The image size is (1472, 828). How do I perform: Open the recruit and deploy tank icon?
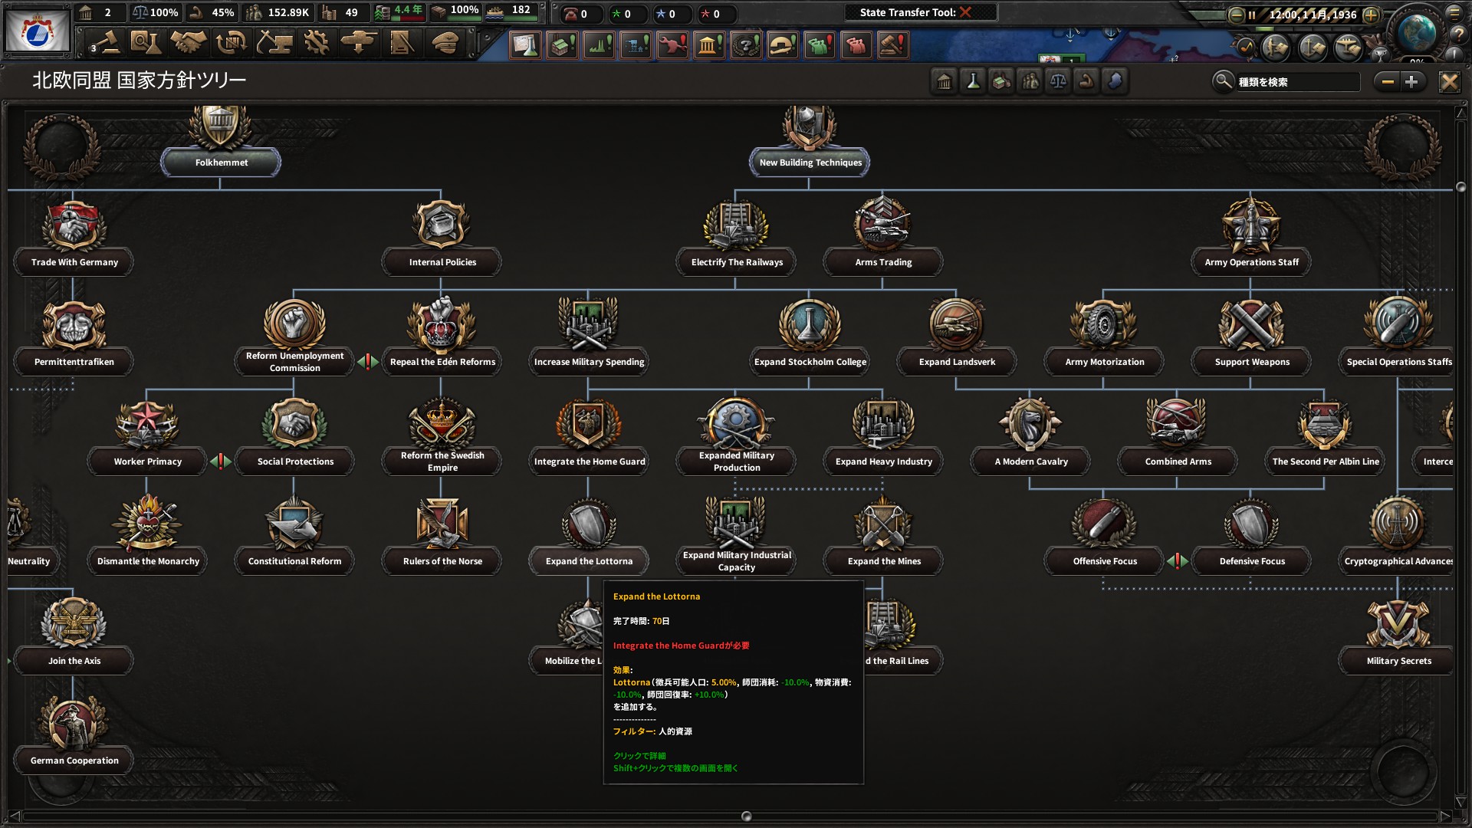(x=358, y=43)
